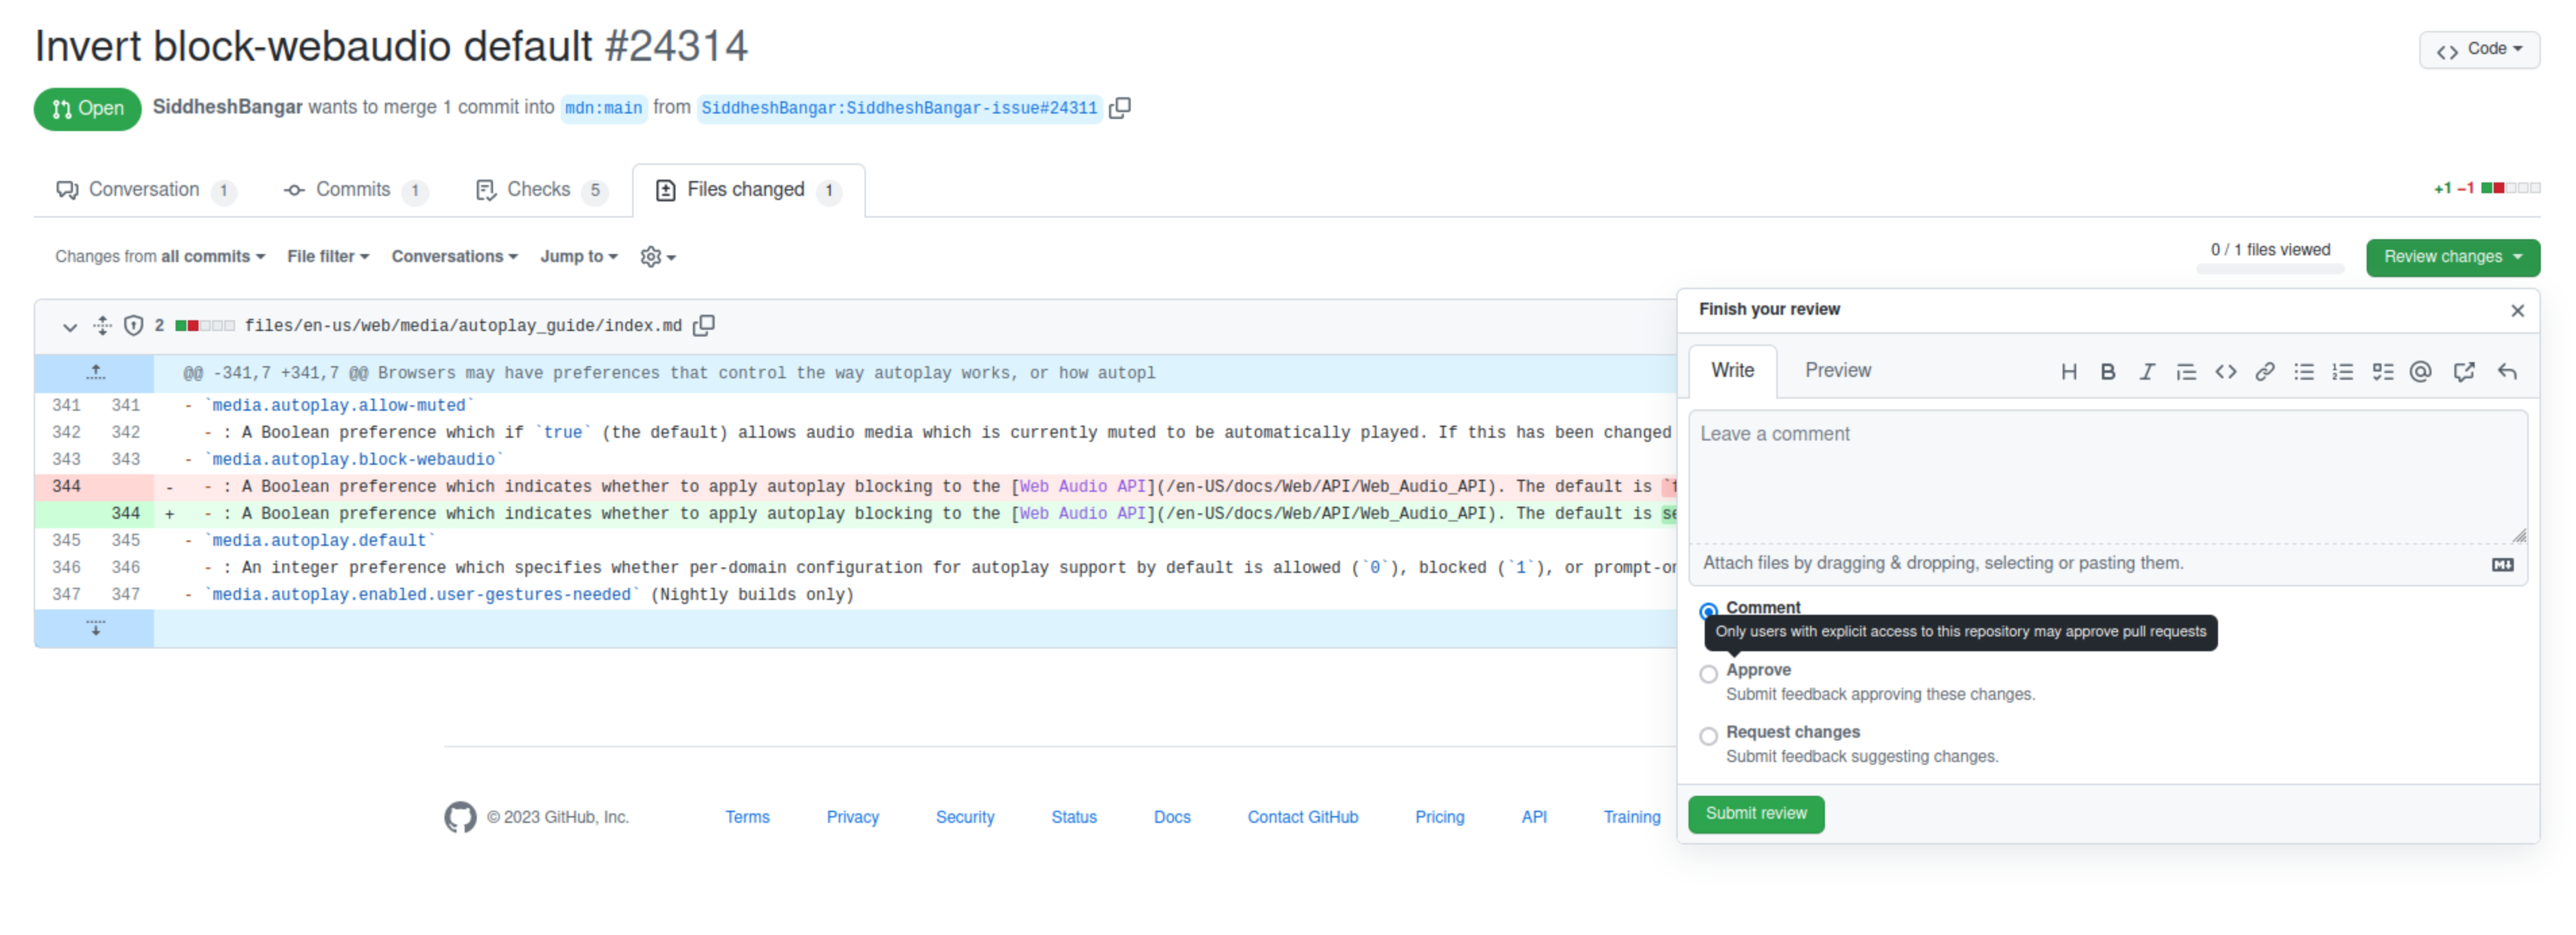Insert a link with the link icon
The height and width of the screenshot is (935, 2576).
tap(2264, 372)
